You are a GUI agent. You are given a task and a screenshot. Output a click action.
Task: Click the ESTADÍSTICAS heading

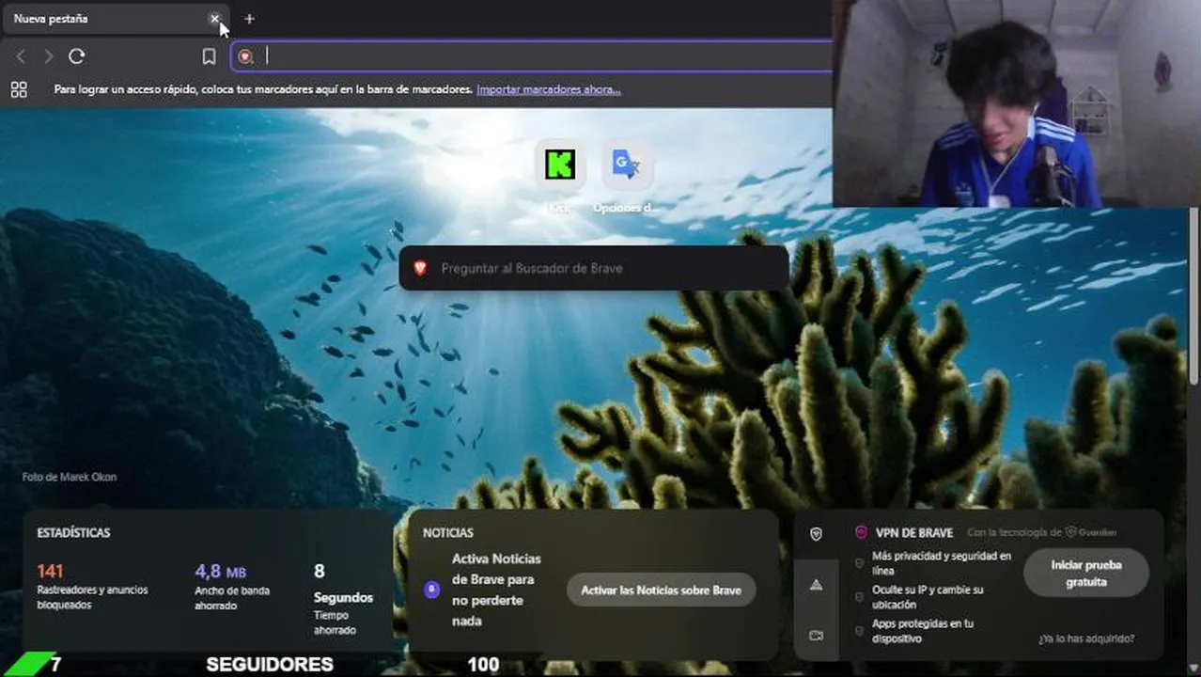[73, 532]
